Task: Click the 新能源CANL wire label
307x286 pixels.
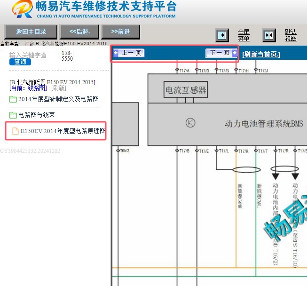Action: [259, 196]
